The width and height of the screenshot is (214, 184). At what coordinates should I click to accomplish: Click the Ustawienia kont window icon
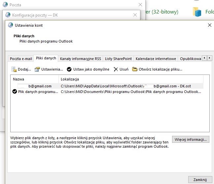(x=10, y=25)
